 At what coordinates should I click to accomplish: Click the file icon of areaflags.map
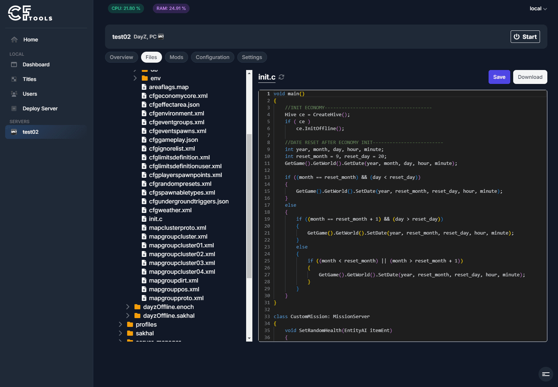point(144,87)
